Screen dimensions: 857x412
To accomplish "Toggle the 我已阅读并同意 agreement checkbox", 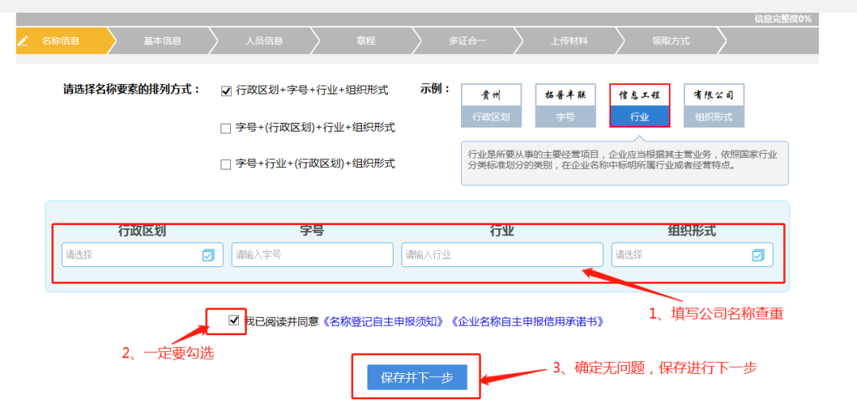I will (234, 320).
